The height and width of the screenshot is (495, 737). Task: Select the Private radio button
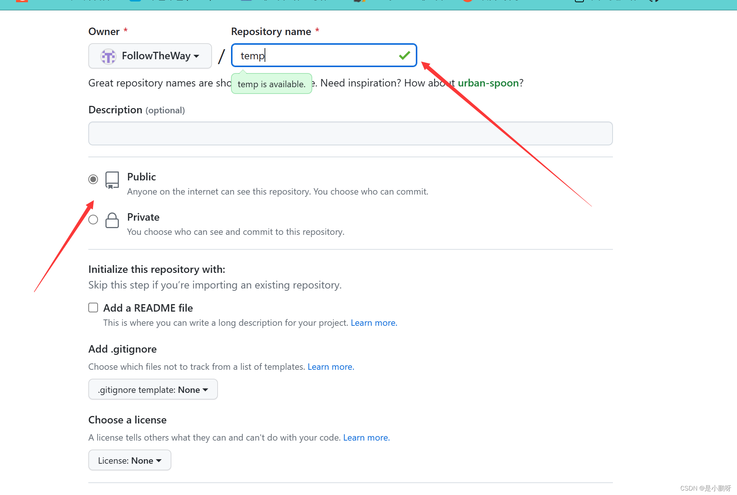(93, 220)
